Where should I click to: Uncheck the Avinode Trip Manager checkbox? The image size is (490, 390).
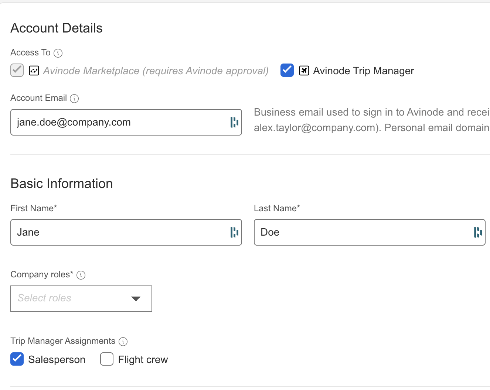pyautogui.click(x=287, y=70)
